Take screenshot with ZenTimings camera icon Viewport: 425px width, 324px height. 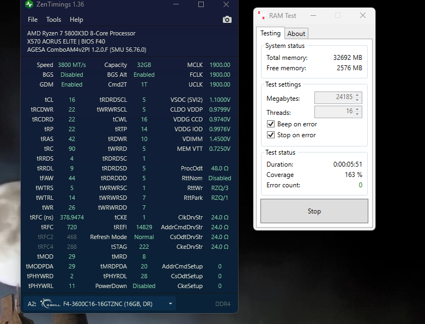(227, 20)
